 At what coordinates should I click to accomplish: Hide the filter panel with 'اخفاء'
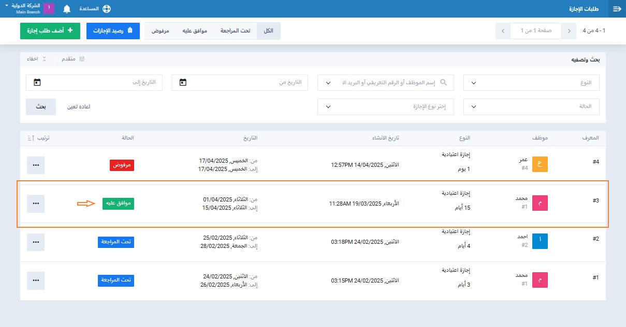[x=36, y=59]
